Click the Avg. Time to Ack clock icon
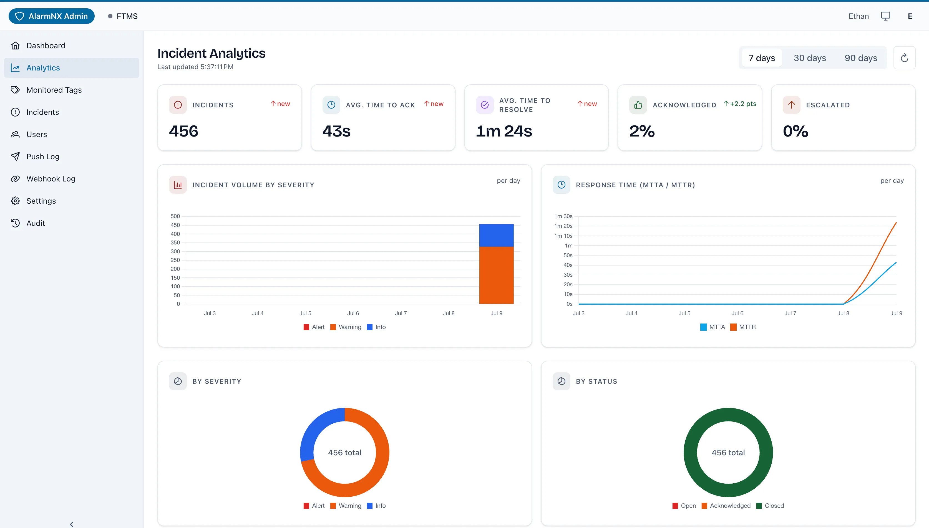The width and height of the screenshot is (929, 528). pos(331,105)
